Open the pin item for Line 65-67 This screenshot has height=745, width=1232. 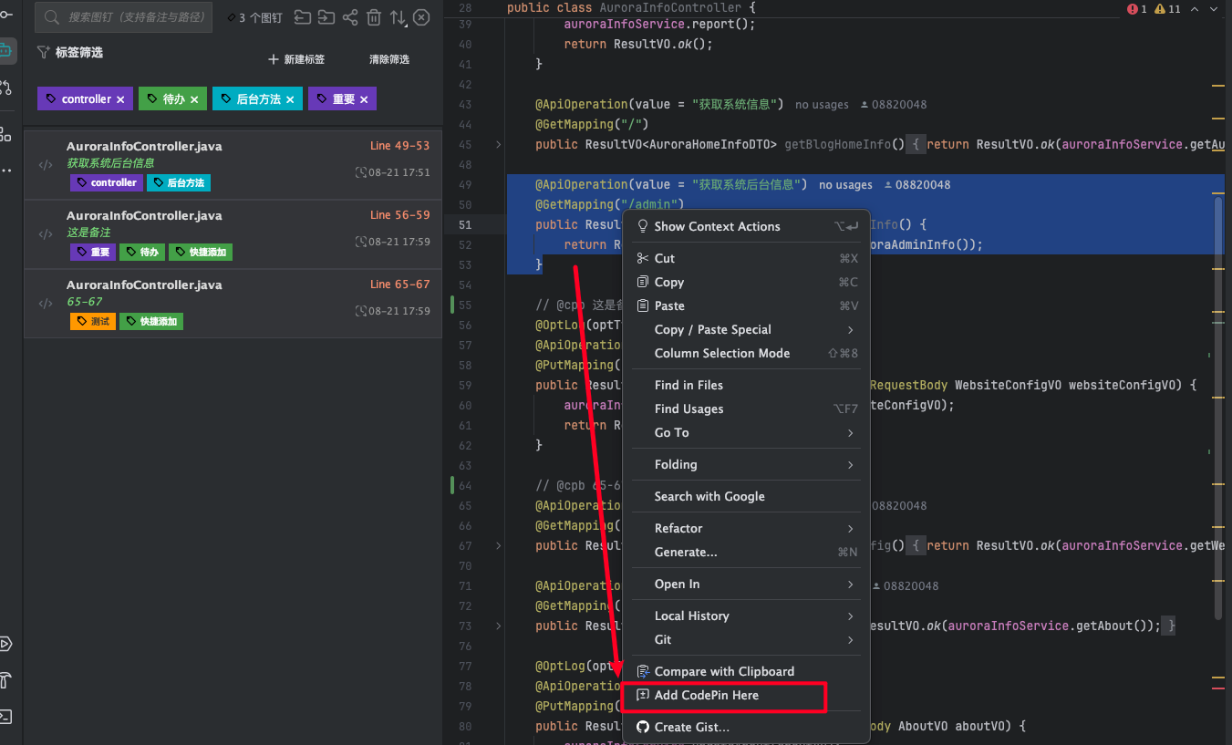click(x=233, y=304)
